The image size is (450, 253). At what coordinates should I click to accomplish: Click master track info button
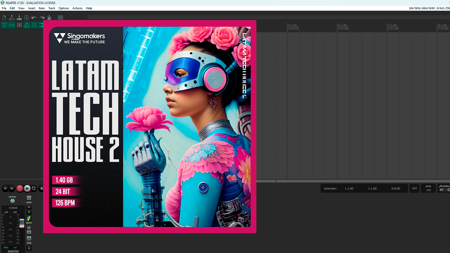coord(29,248)
